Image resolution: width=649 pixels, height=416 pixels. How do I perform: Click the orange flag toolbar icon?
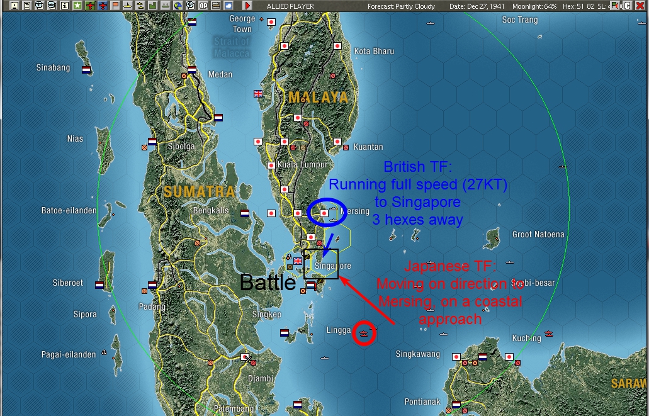click(115, 6)
